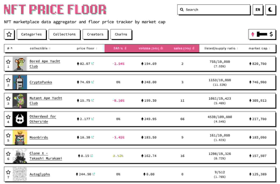280x184 pixels.
Task: Open Bored Ape Yacht Club thumbnail
Action: [x=20, y=64]
